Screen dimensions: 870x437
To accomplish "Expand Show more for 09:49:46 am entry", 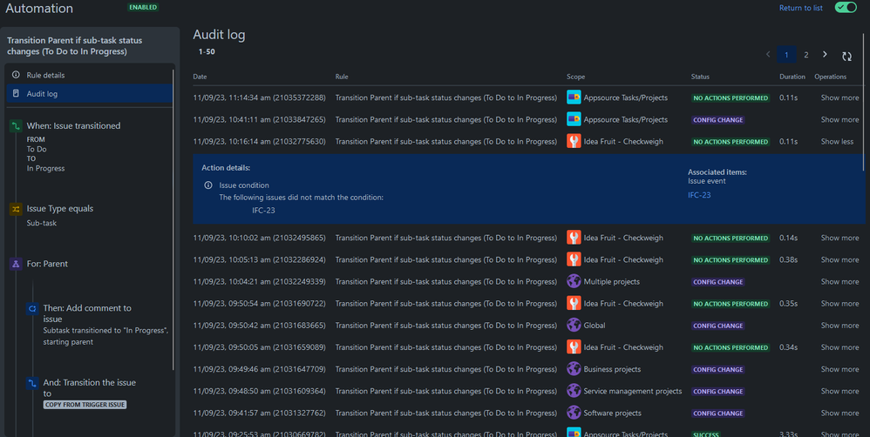I will [x=839, y=369].
